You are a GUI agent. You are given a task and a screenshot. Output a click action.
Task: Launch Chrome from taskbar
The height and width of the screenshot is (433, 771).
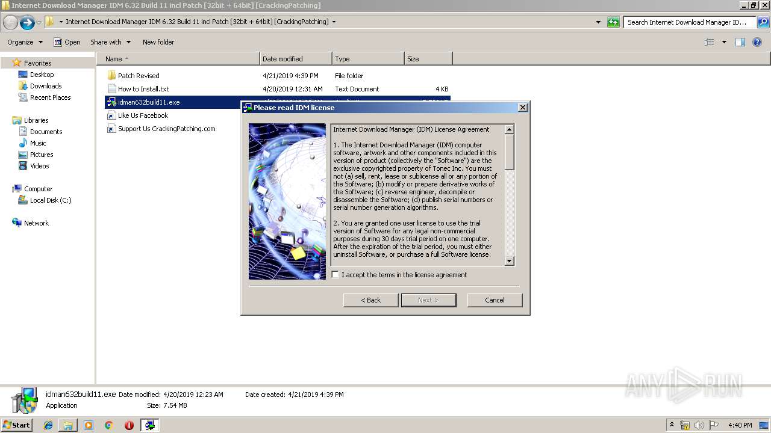(109, 425)
